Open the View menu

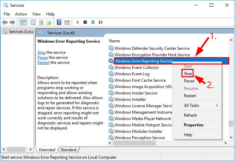(x=36, y=14)
